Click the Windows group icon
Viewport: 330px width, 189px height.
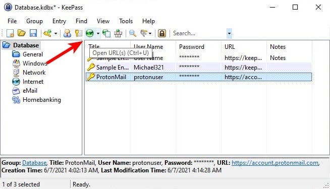click(16, 64)
